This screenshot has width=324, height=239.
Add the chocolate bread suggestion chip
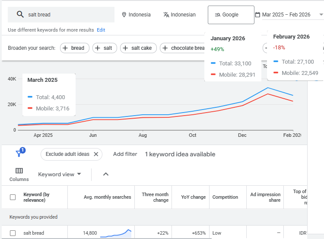(x=184, y=48)
